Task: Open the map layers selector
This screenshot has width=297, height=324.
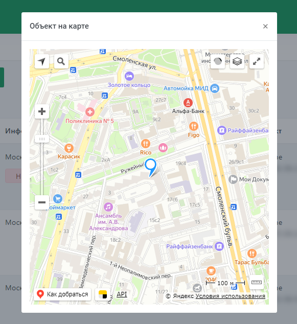Action: click(x=237, y=61)
